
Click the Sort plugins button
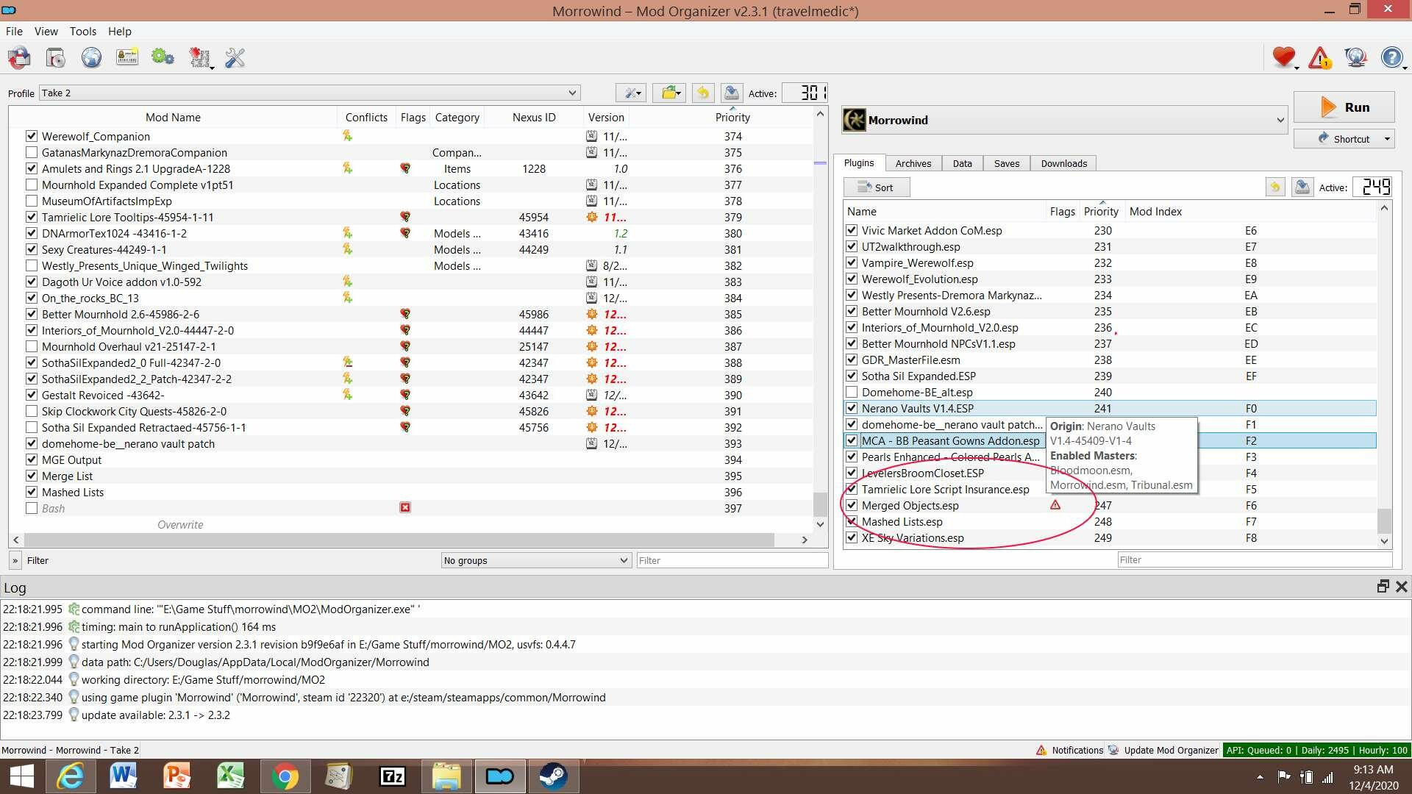pyautogui.click(x=877, y=187)
